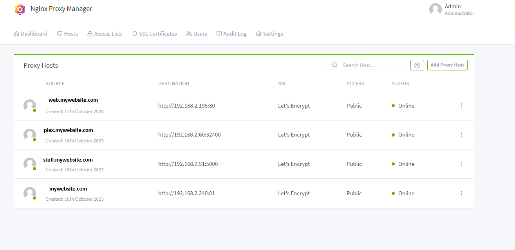This screenshot has height=250, width=515.
Task: Click the plex.mywebsite.com source link
Action: pyautogui.click(x=69, y=130)
